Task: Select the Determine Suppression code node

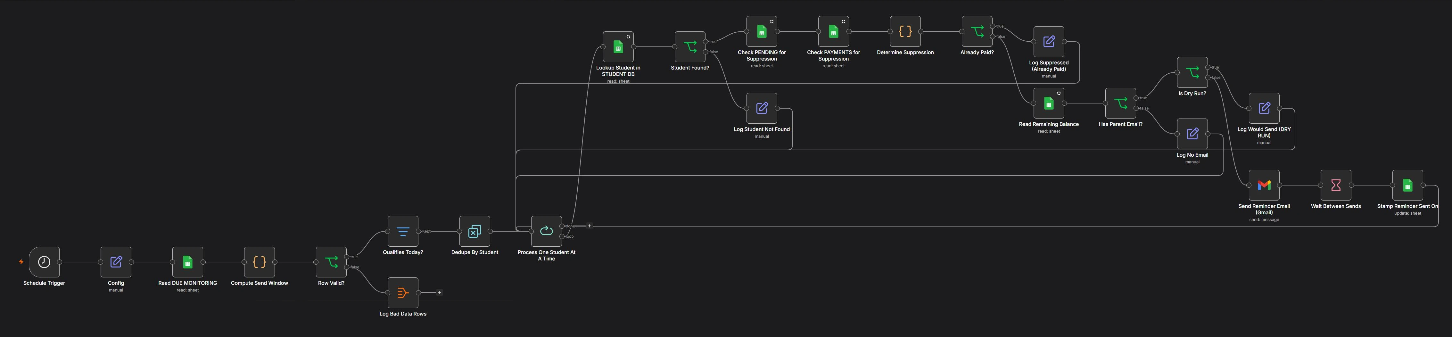Action: 905,32
